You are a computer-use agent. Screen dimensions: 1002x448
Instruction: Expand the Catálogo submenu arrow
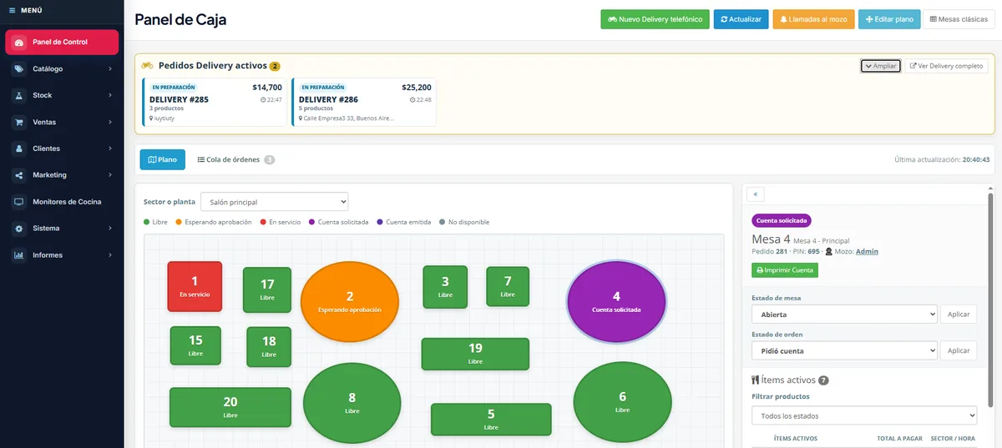pyautogui.click(x=110, y=69)
